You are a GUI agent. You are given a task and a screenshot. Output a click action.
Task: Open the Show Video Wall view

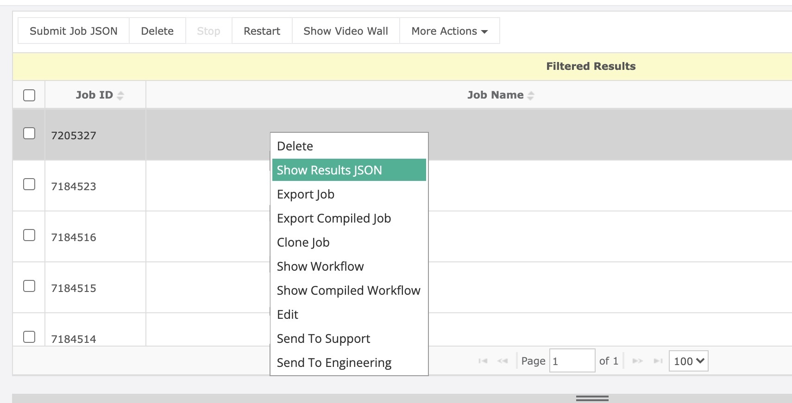pos(346,31)
